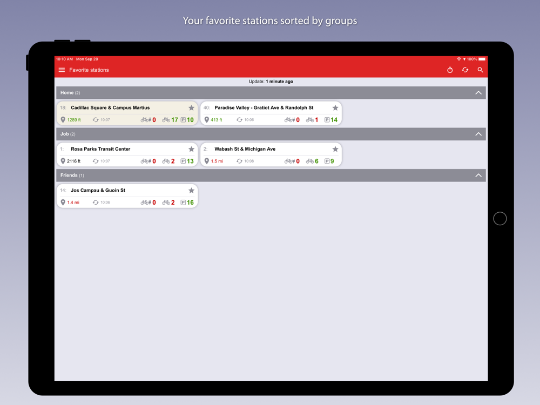
Task: Tap e-bike icon on Wabash St card
Action: point(289,161)
